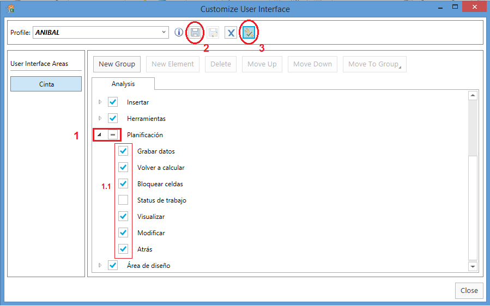490x306 pixels.
Task: Click the scrollbar down arrow in the tree list
Action: point(472,266)
